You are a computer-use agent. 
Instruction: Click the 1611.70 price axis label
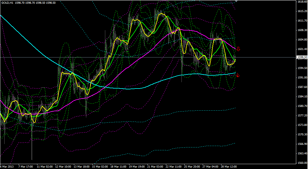coord(302,21)
